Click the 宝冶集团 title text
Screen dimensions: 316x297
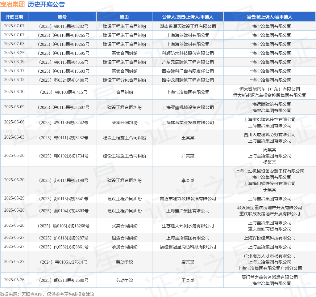click(x=12, y=4)
